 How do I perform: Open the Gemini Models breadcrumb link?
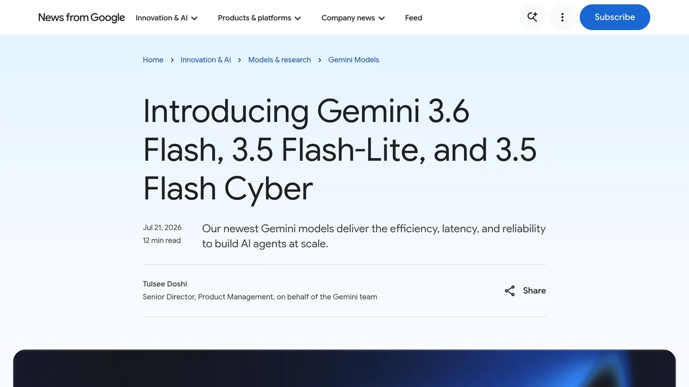(354, 60)
